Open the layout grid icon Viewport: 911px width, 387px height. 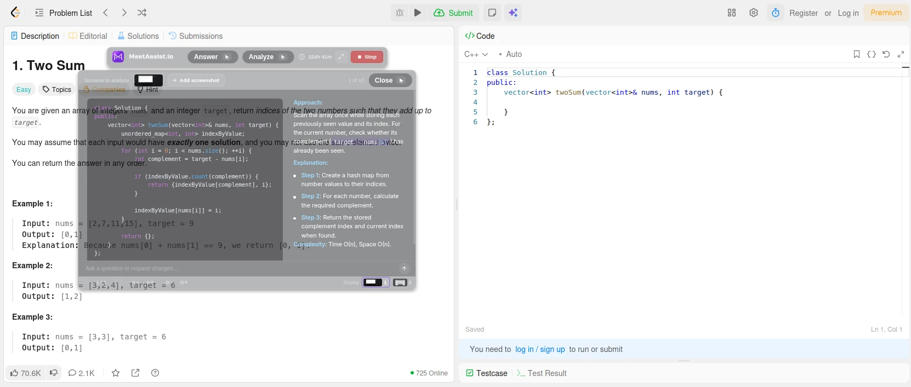pos(732,13)
